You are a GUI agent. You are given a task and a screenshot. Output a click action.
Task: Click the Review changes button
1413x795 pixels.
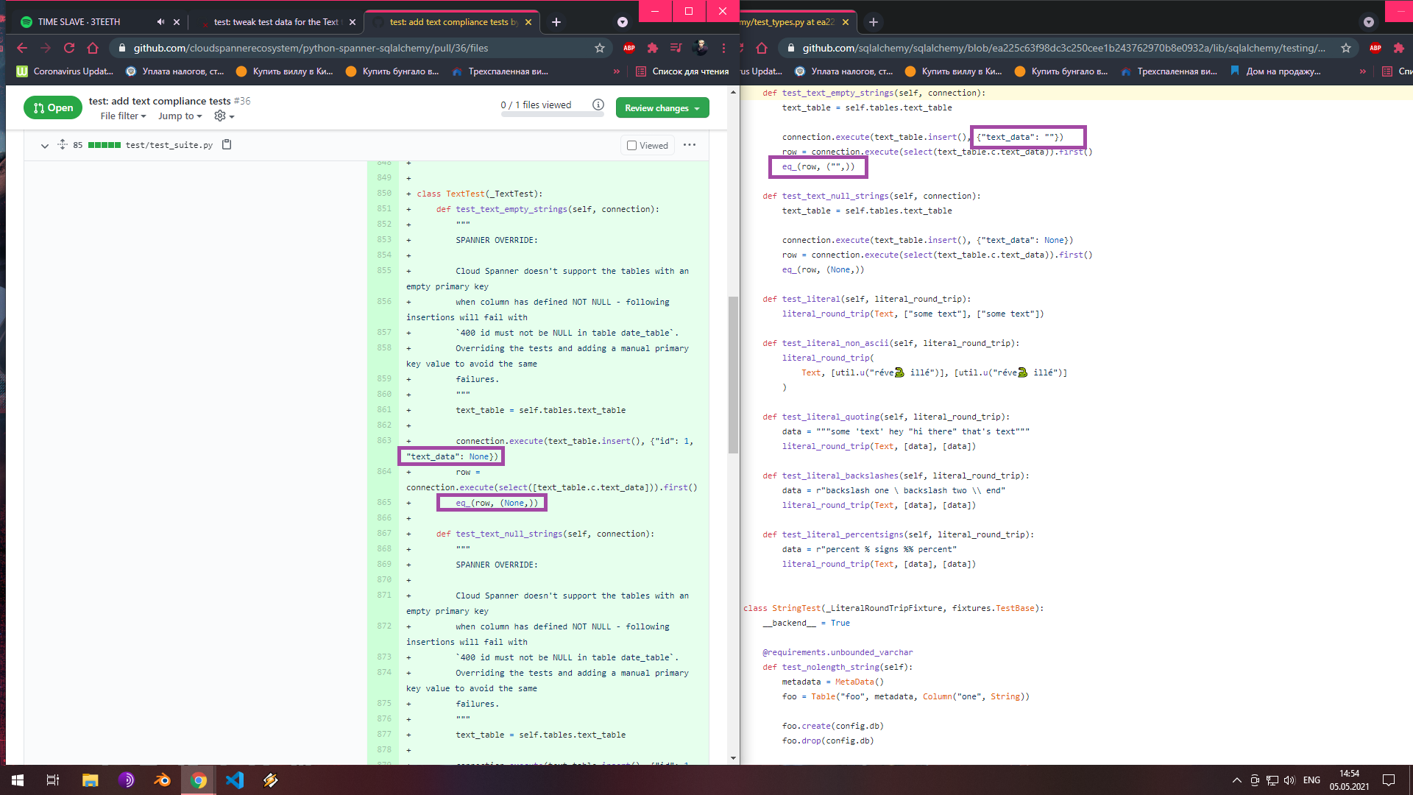662,108
